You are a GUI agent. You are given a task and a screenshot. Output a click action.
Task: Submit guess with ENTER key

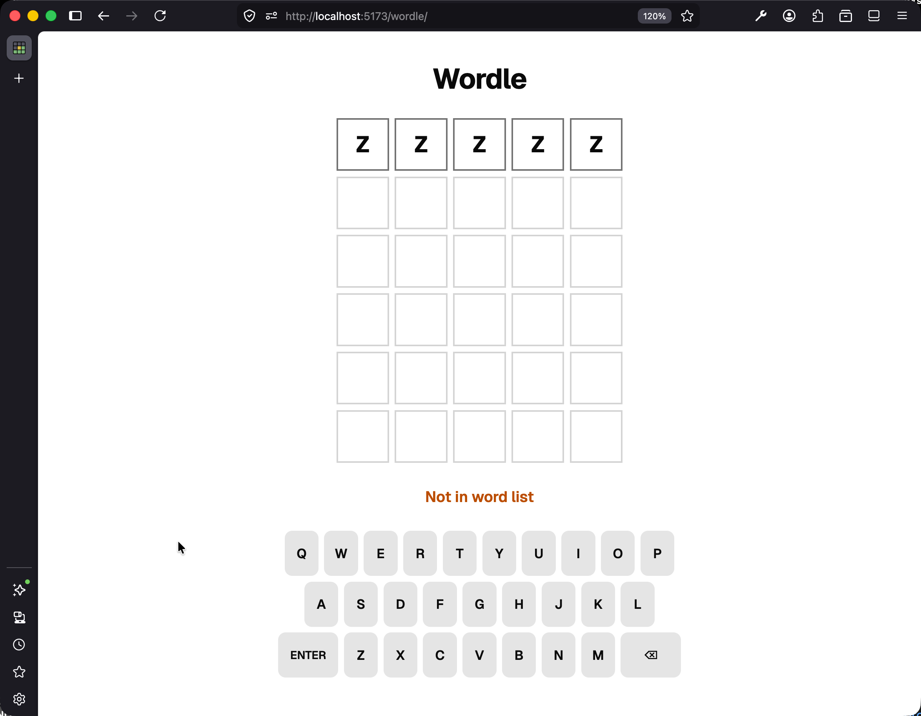tap(308, 655)
